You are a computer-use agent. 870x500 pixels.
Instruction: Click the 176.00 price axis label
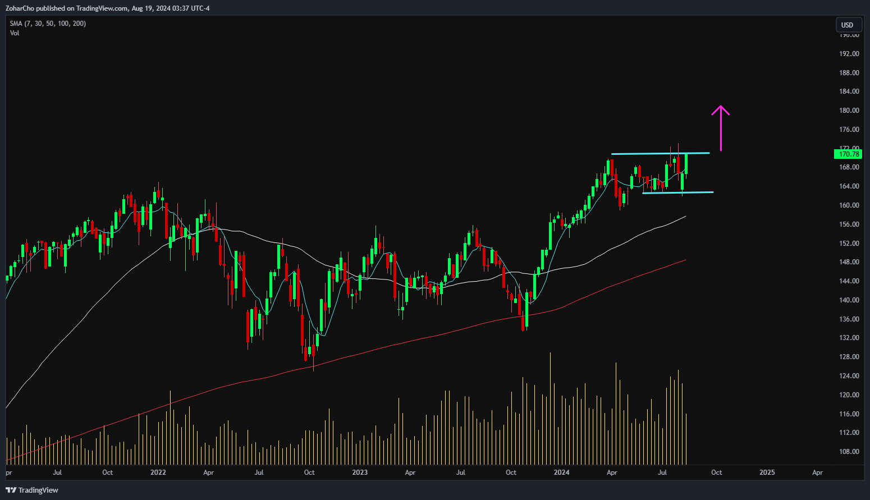849,130
